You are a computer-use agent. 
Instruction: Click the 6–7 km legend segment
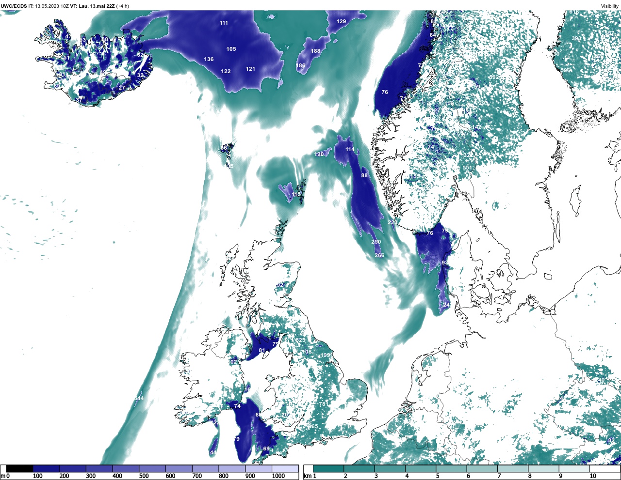pos(483,469)
